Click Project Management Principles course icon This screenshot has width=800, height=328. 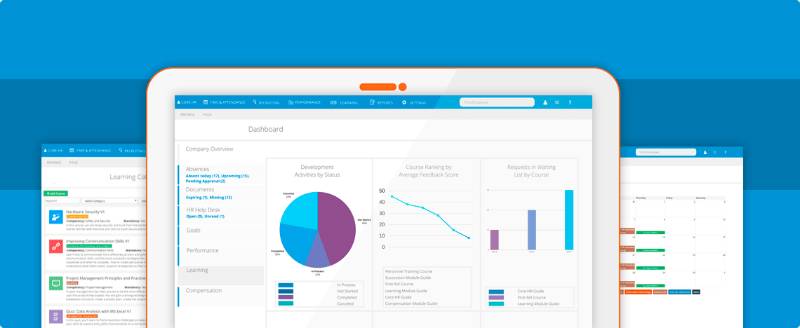click(55, 284)
